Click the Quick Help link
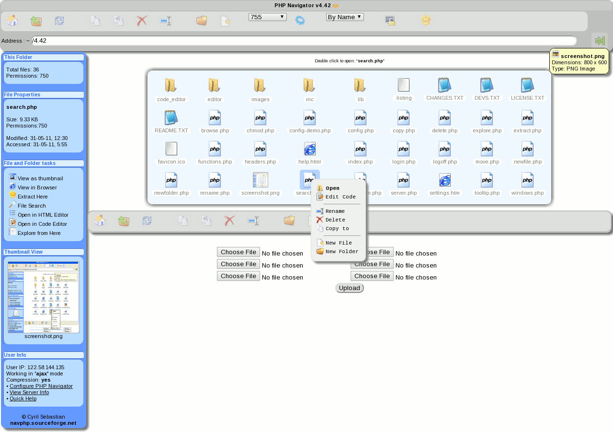The image size is (613, 432). tap(23, 398)
